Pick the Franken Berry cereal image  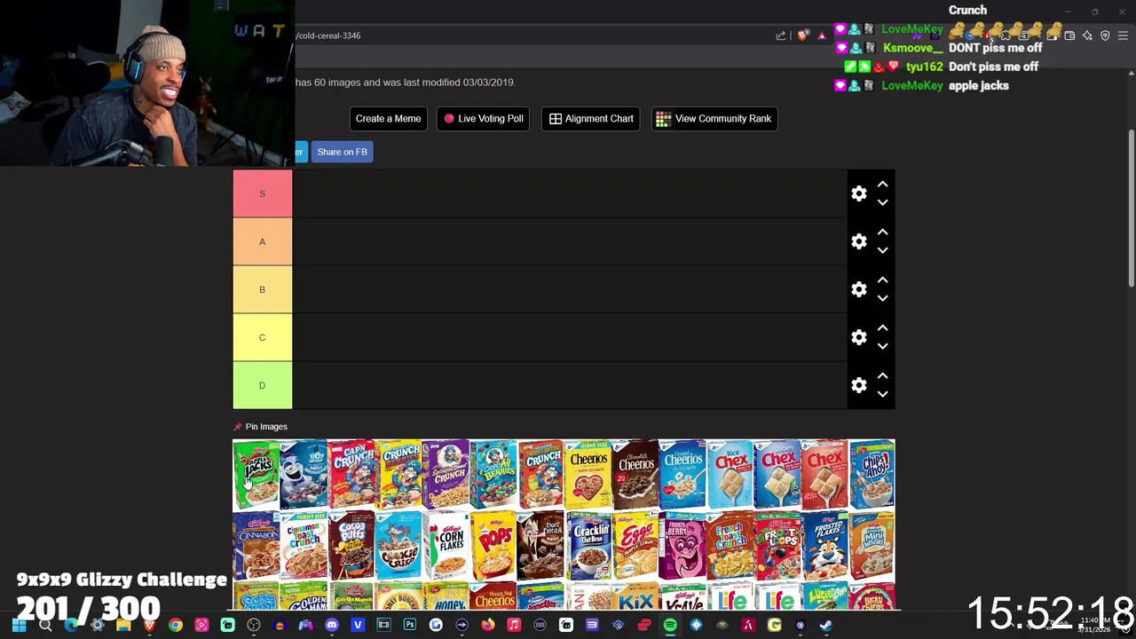(682, 546)
